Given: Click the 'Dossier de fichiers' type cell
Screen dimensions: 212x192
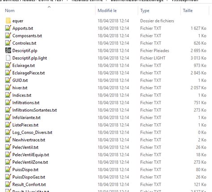Looking at the screenshot, I should pyautogui.click(x=157, y=21).
